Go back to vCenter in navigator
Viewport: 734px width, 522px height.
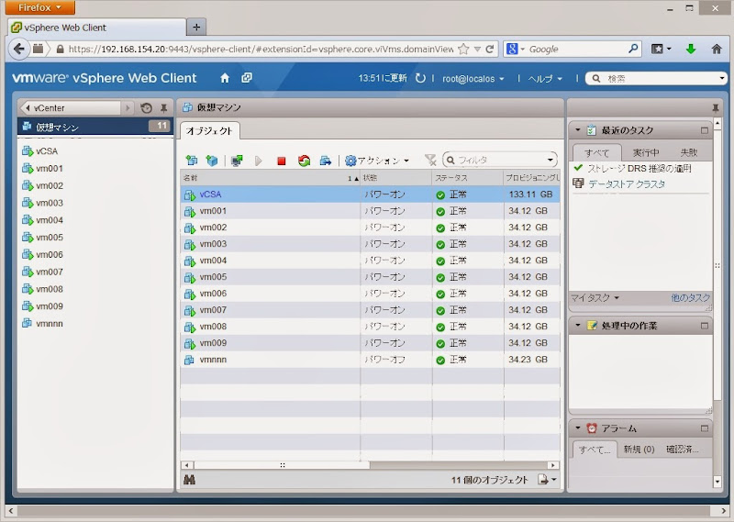pyautogui.click(x=71, y=108)
